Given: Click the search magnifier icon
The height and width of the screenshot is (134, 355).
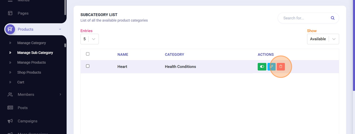Looking at the screenshot, I should pos(332,18).
